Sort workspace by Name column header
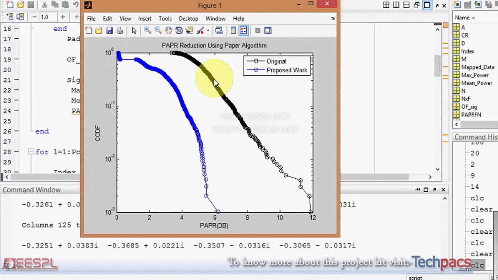The image size is (498, 280). (x=465, y=17)
